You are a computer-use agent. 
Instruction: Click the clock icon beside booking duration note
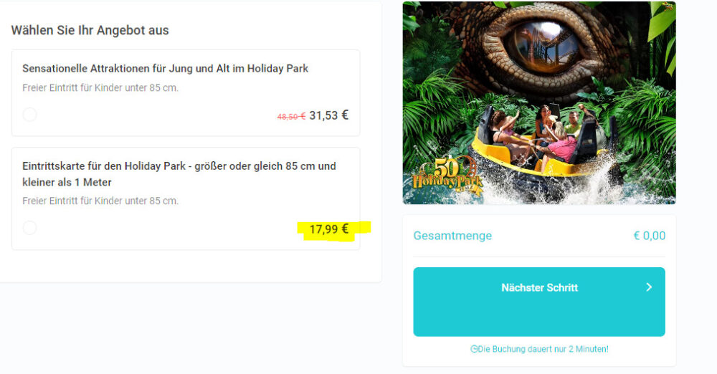tap(474, 349)
